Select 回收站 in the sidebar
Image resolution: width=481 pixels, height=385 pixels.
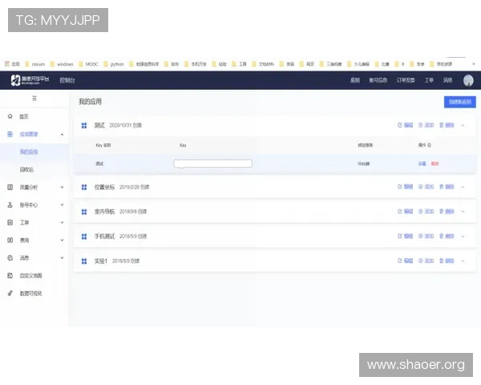tap(26, 169)
